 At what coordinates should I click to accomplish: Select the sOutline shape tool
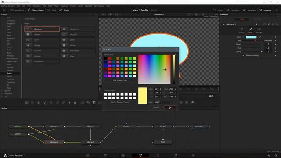point(42,51)
